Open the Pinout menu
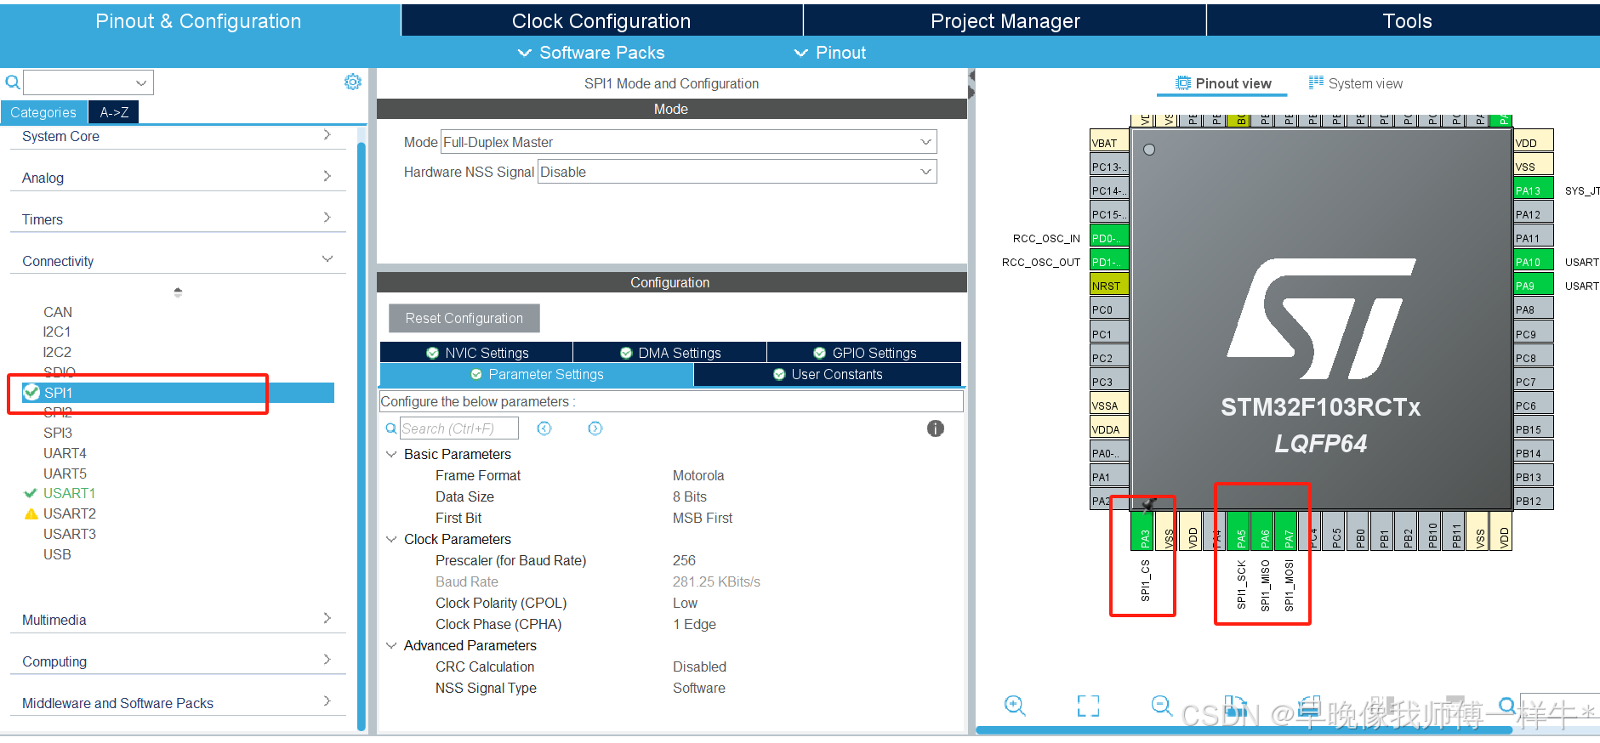This screenshot has height=743, width=1600. tap(829, 53)
